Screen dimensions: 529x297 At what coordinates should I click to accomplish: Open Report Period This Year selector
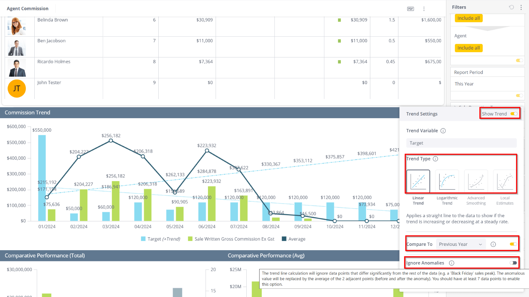tap(487, 84)
